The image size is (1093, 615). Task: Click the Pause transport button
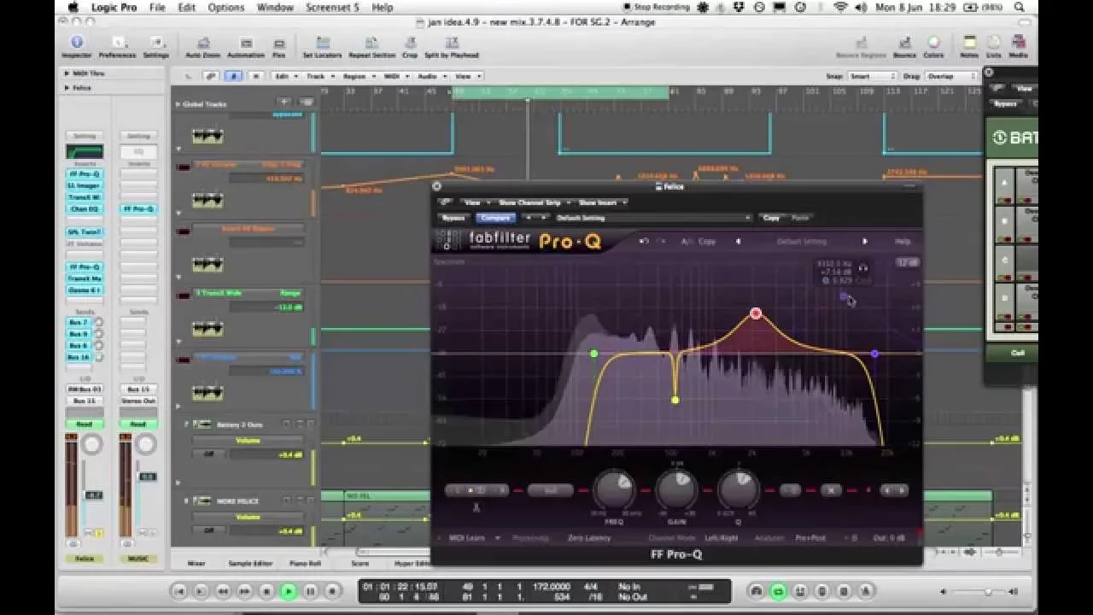pos(311,590)
